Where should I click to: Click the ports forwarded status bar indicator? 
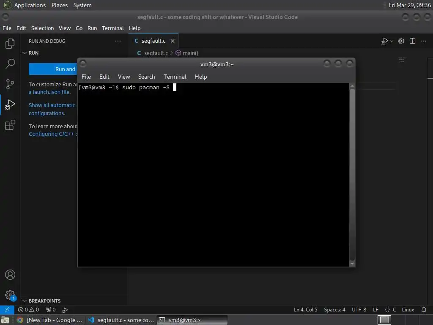click(x=51, y=310)
